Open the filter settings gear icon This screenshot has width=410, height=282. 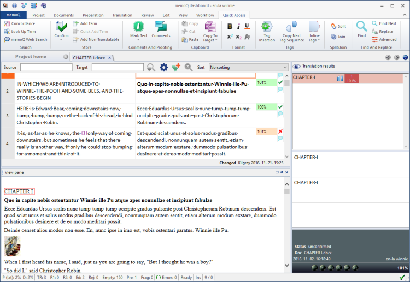coord(163,67)
